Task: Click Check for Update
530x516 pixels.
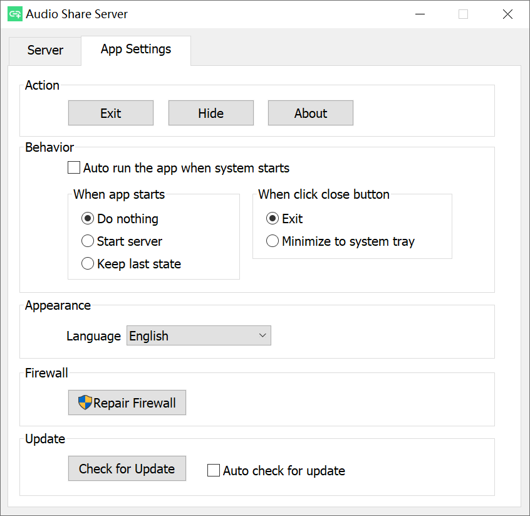Action: click(127, 468)
